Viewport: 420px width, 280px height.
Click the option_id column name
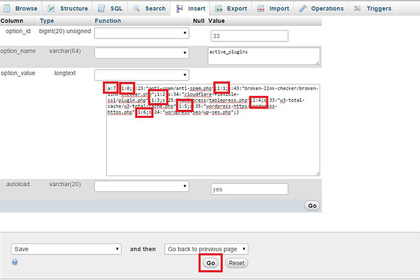[18, 31]
